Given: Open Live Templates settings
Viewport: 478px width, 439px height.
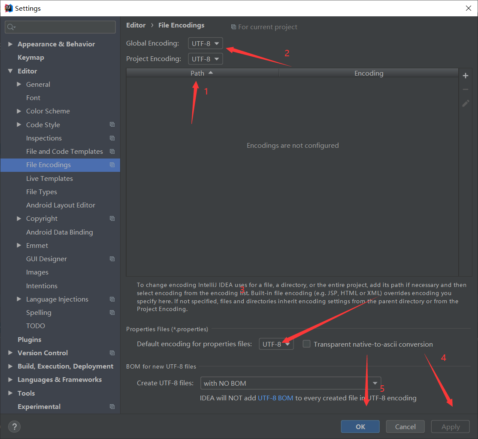Looking at the screenshot, I should (x=49, y=178).
